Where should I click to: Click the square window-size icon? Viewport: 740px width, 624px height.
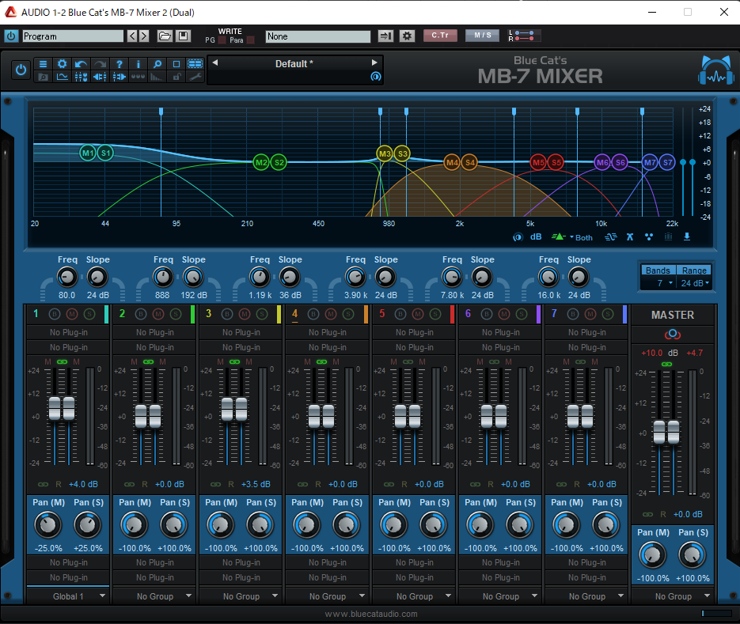[176, 64]
